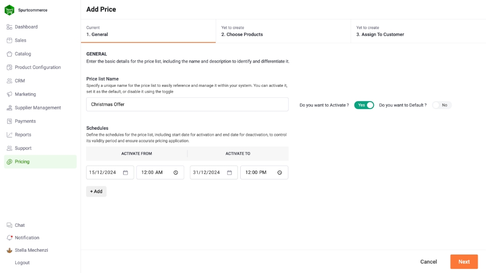This screenshot has width=486, height=273.
Task: Open clock picker for 12:00 PM time
Action: pos(280,172)
